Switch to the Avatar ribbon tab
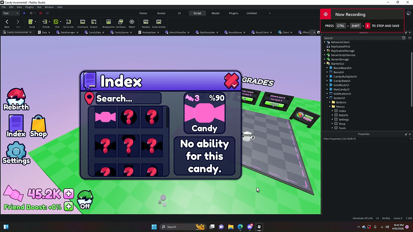The width and height of the screenshot is (413, 232). [161, 13]
